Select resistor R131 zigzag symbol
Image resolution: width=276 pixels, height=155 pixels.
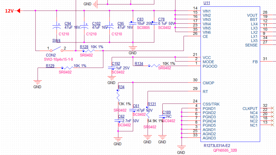point(148,112)
